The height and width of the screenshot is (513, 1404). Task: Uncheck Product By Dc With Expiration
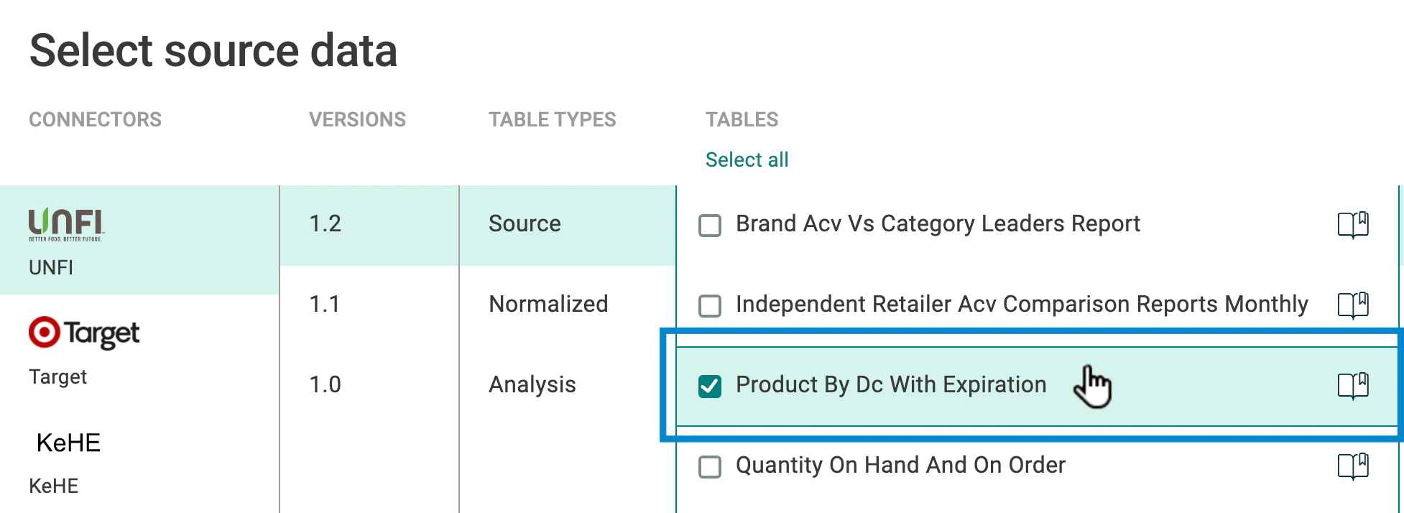[x=709, y=387]
